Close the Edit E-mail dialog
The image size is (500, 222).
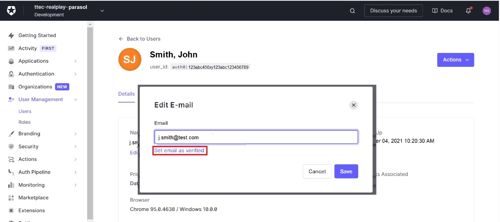coord(354,105)
